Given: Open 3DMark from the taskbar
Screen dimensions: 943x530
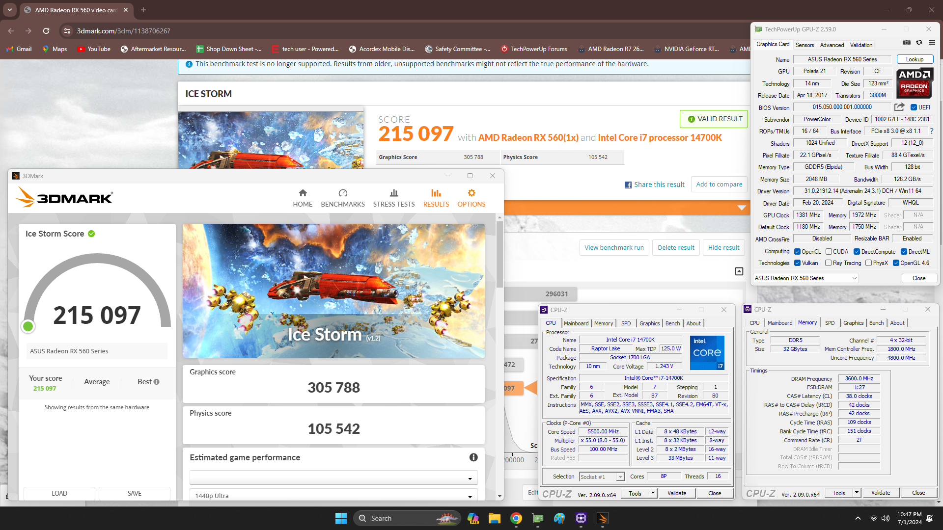Looking at the screenshot, I should coord(602,518).
